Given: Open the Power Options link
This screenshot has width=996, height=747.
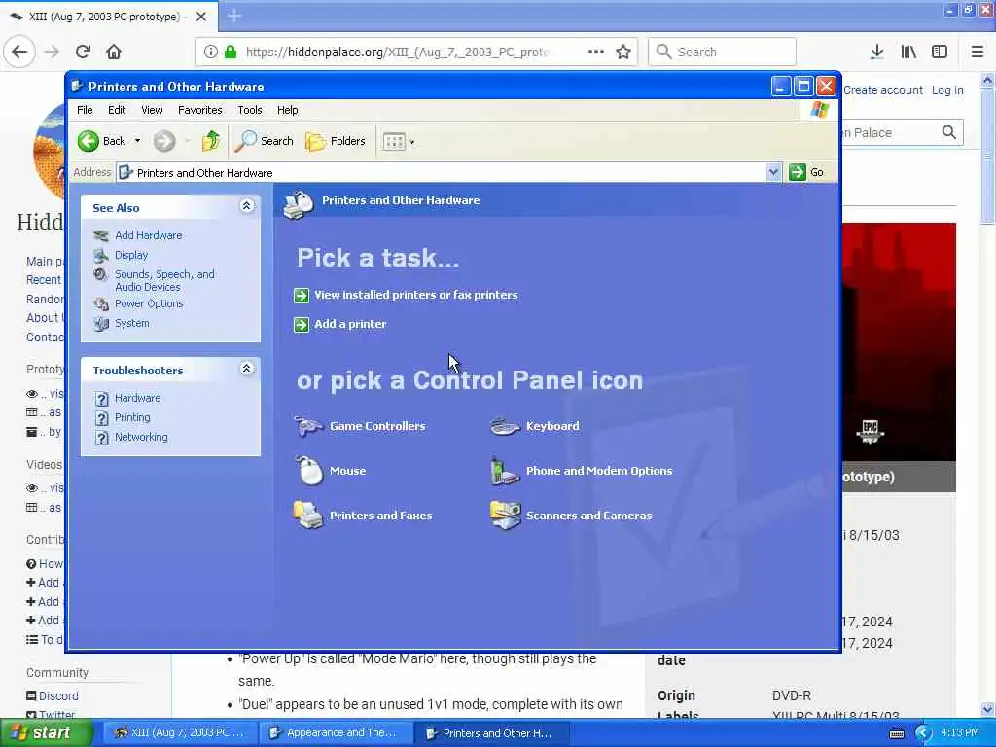Looking at the screenshot, I should [x=149, y=303].
